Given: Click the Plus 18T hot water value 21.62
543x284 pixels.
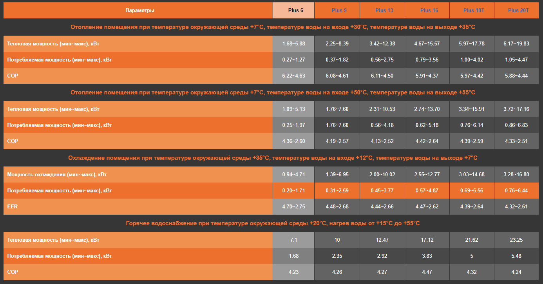Looking at the screenshot, I should 471,240.
